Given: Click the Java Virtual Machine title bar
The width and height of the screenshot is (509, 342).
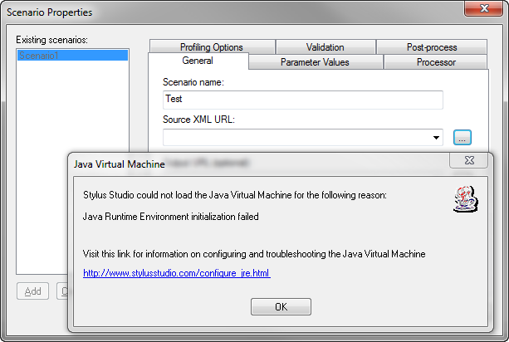Looking at the screenshot, I should pyautogui.click(x=249, y=164).
